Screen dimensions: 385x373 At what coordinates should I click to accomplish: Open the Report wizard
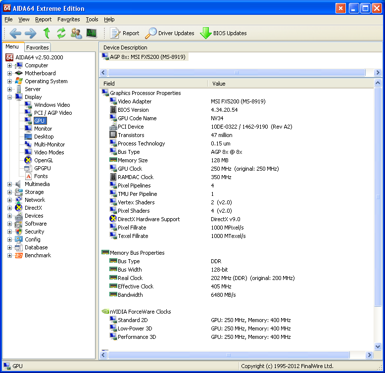[x=125, y=33]
